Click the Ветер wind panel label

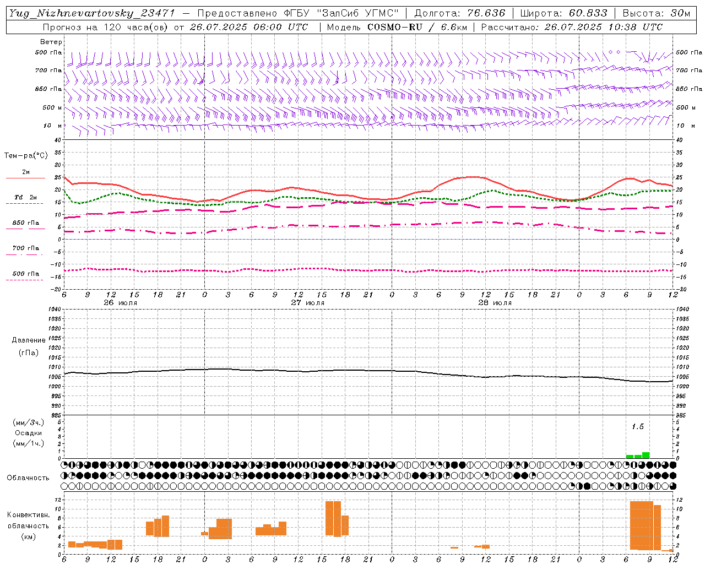[51, 42]
